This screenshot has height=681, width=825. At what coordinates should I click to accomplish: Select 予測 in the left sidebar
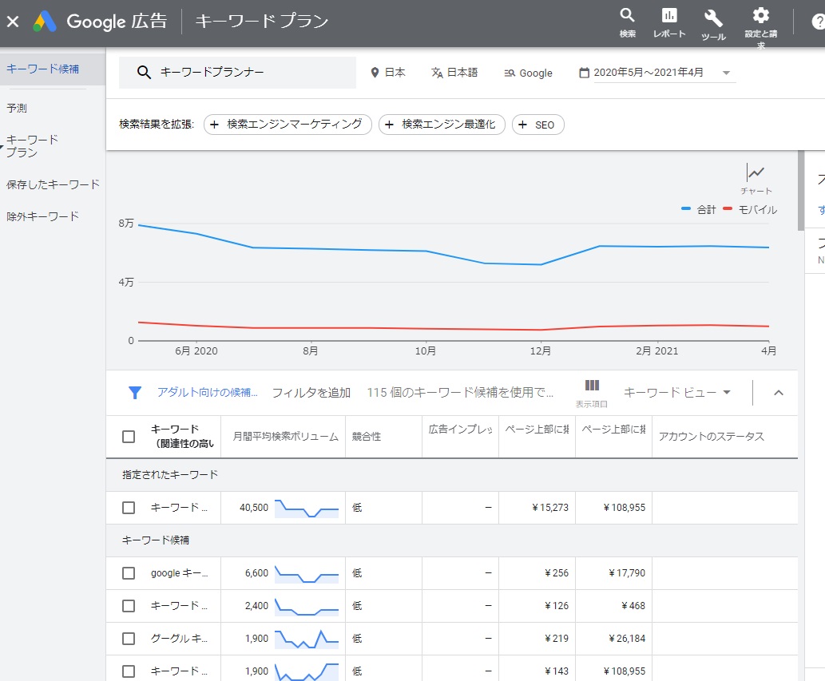click(x=17, y=108)
